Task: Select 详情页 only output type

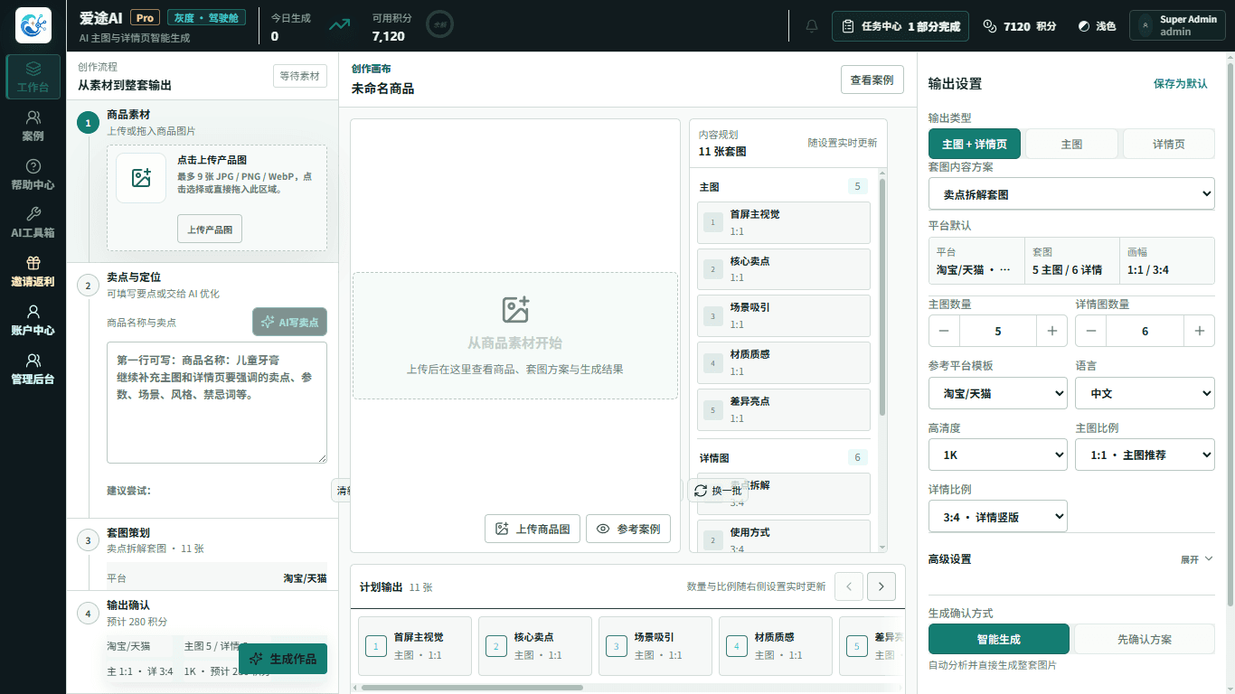Action: 1169,144
